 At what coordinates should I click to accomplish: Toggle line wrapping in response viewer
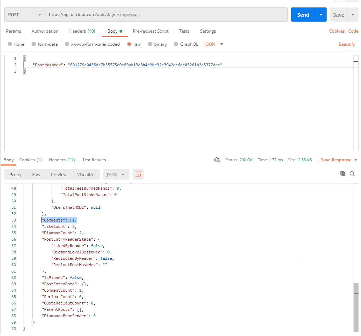138,174
